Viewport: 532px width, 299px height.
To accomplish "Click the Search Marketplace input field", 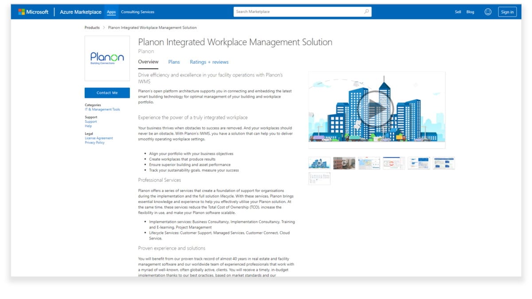I will pyautogui.click(x=293, y=12).
